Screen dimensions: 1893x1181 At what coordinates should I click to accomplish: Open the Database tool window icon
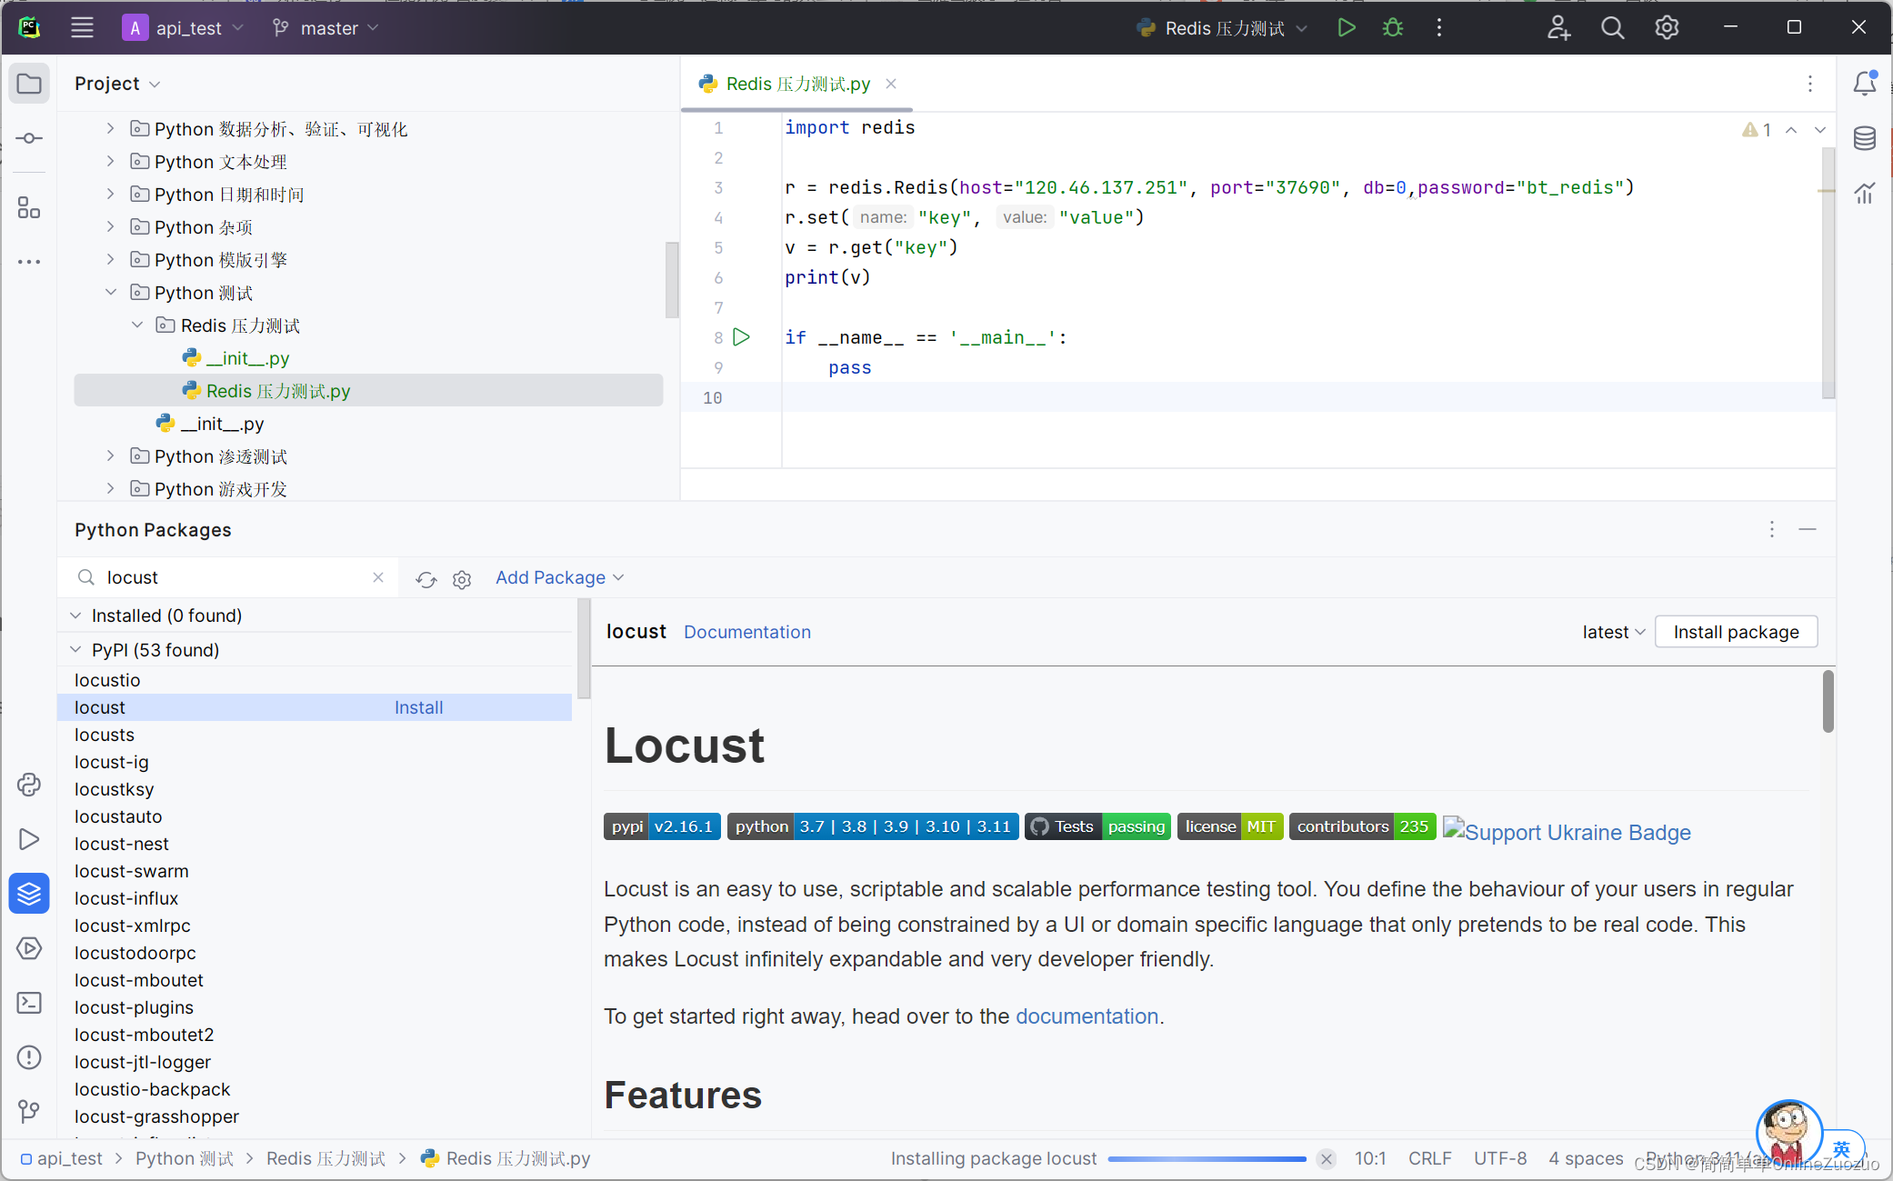click(1865, 138)
